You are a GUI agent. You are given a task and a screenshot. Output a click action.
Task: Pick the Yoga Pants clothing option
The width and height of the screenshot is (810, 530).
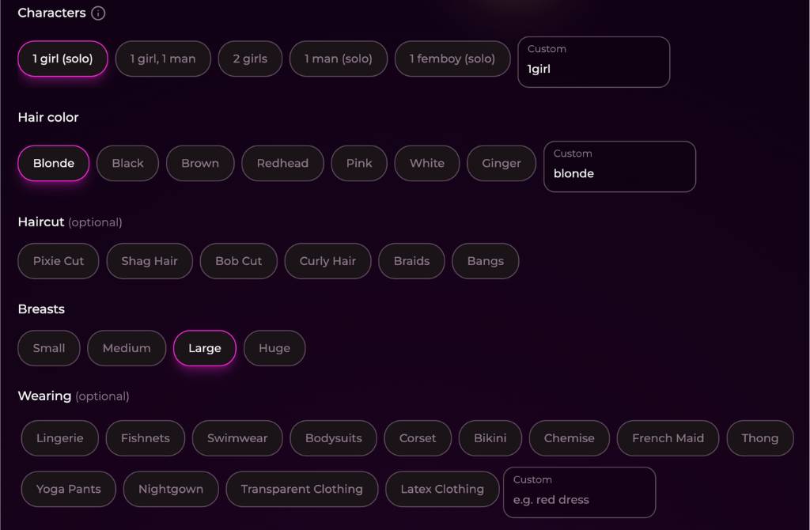[x=69, y=489]
